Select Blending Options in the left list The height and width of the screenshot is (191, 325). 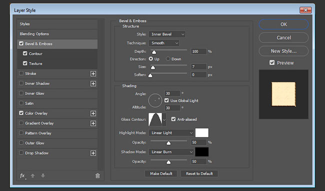click(57, 34)
